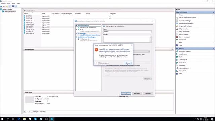
Task: Click Schijf bewerken icon
Action: click(177, 29)
